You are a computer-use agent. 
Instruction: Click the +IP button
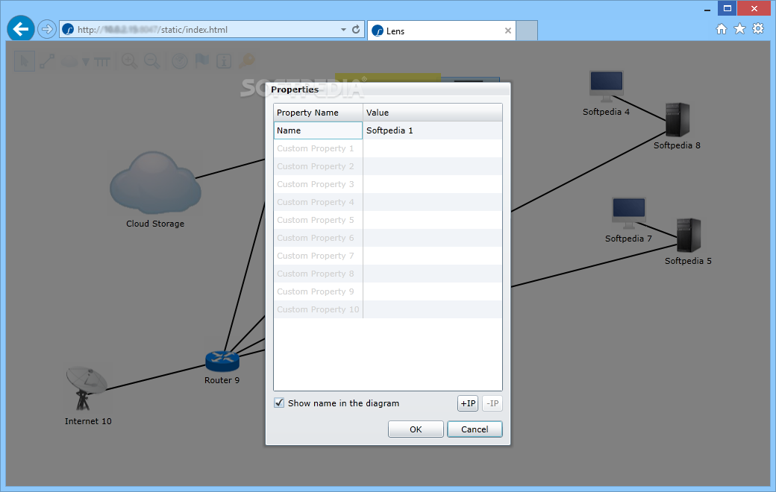point(468,403)
